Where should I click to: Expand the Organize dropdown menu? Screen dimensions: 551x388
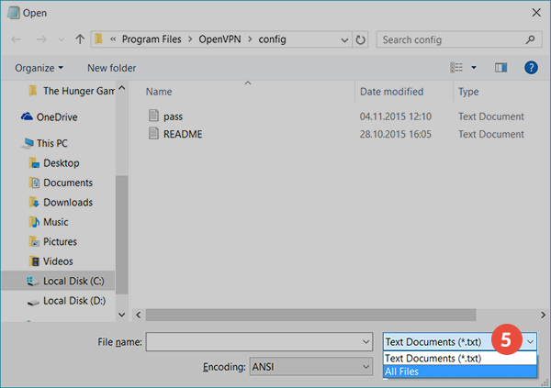[39, 68]
